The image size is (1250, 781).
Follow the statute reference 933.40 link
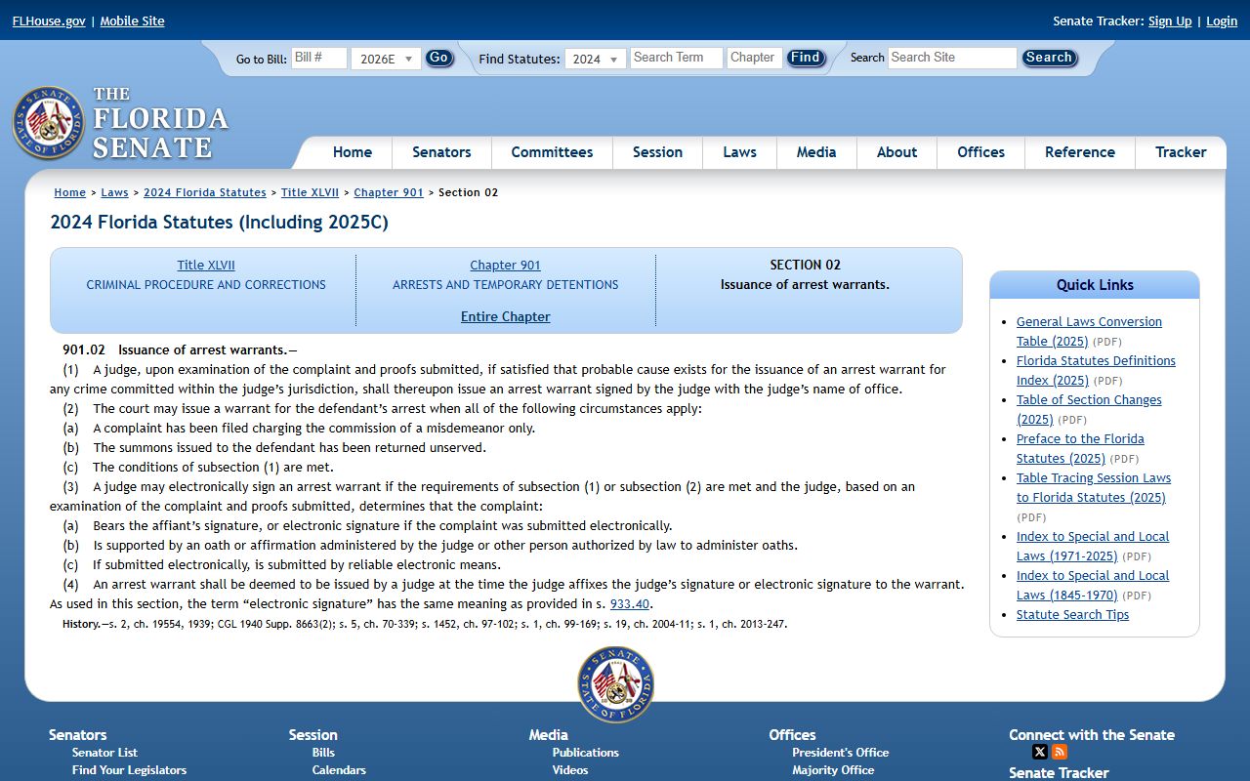630,603
